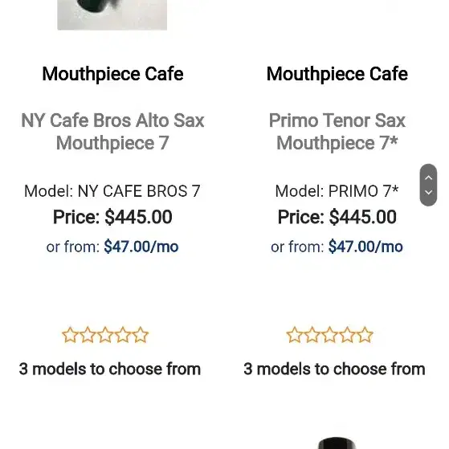The image size is (449, 449).
Task: Click fifth rating star of Primo Tenor
Action: point(365,335)
